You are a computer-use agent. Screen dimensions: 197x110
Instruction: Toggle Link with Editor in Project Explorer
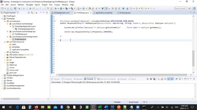tap(32, 13)
